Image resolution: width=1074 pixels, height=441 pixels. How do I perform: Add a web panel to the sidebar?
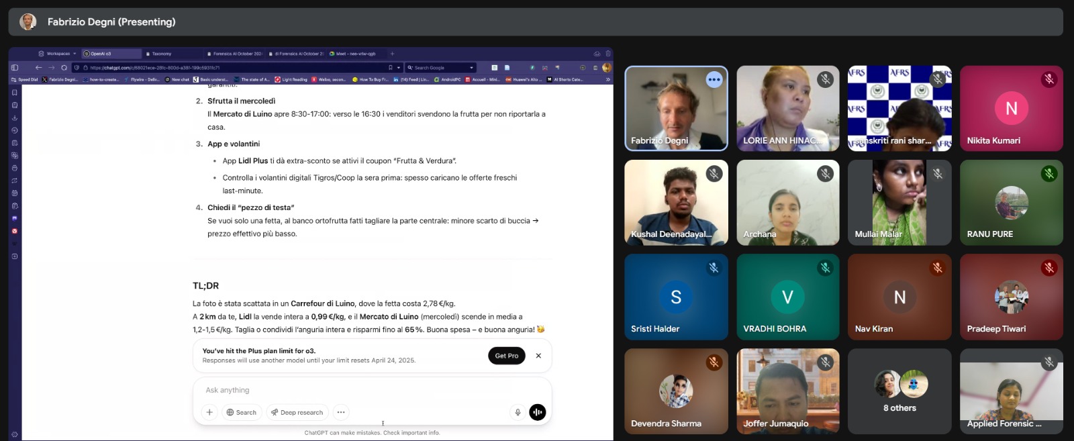(15, 256)
